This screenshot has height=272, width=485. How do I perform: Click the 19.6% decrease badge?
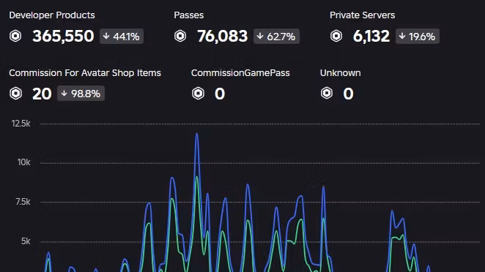point(418,36)
